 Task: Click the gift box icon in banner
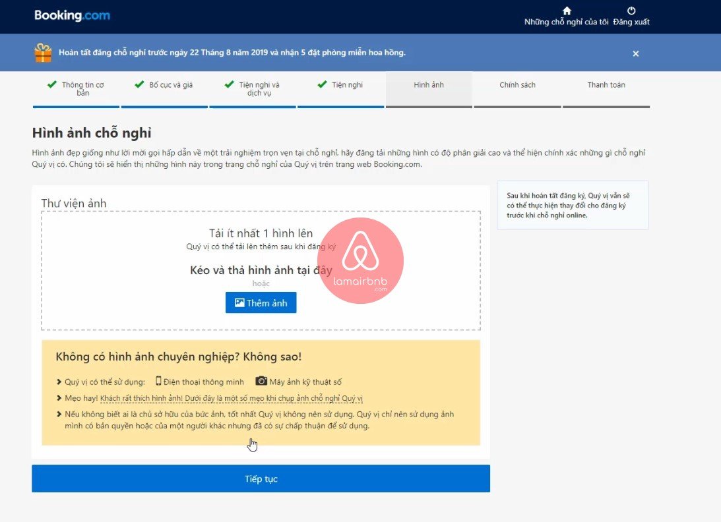click(44, 53)
